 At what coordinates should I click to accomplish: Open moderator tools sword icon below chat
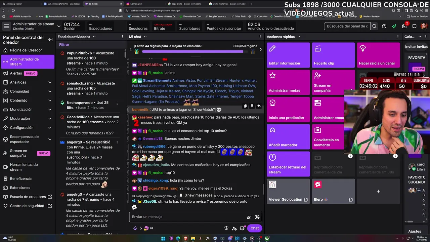tap(234, 228)
